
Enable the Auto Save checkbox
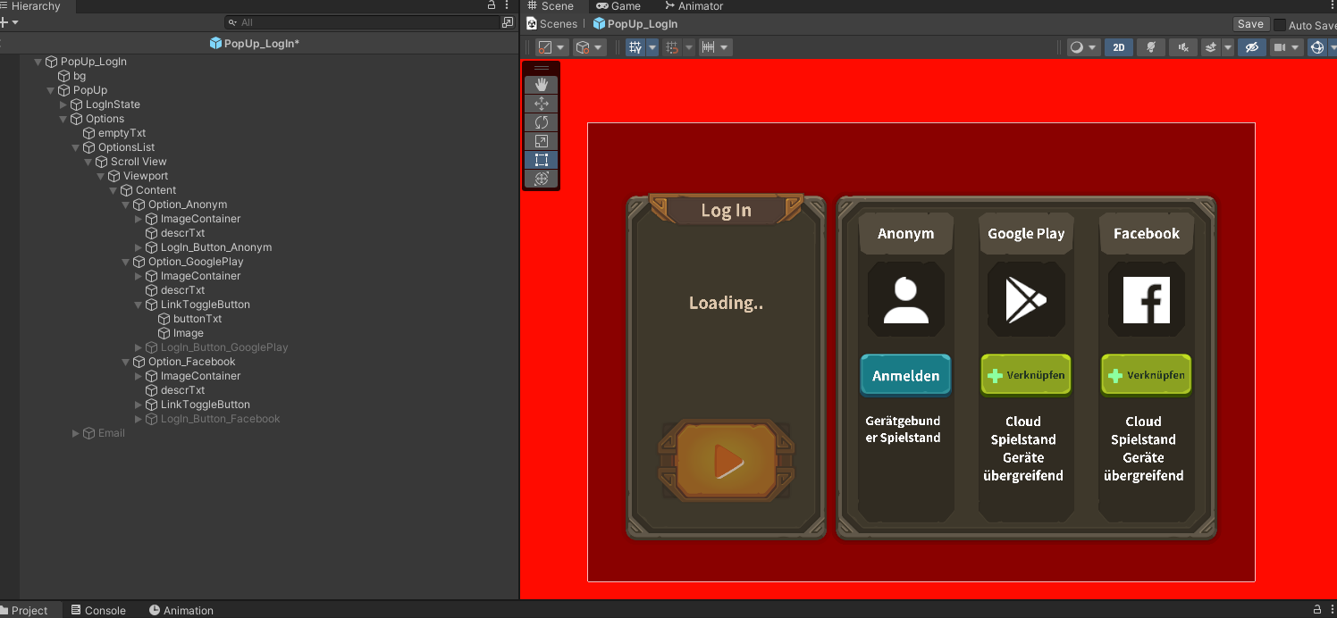tap(1280, 25)
